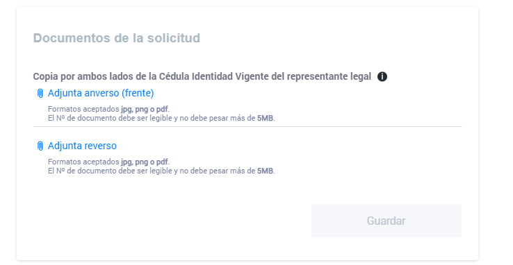Click the Guardar button
Image resolution: width=513 pixels, height=265 pixels.
tap(386, 221)
